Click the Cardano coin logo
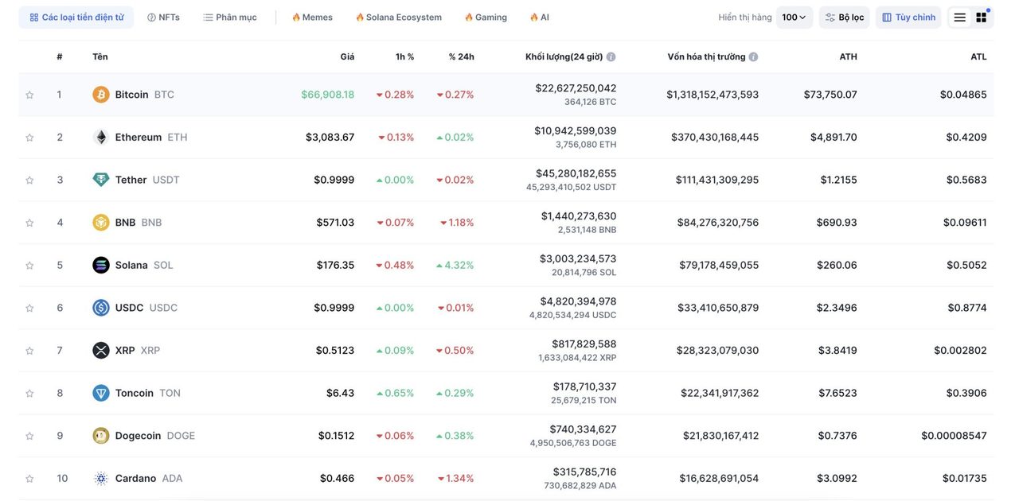 click(x=101, y=479)
